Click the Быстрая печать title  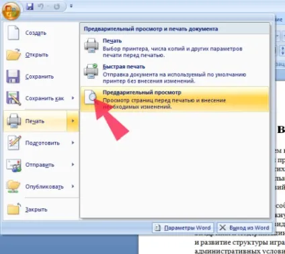(124, 67)
